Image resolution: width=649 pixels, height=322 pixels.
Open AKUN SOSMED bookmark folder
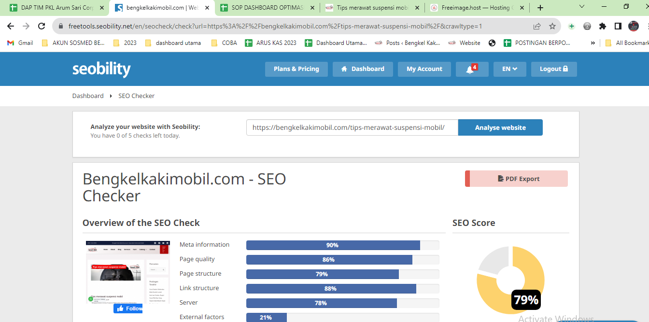pyautogui.click(x=73, y=42)
